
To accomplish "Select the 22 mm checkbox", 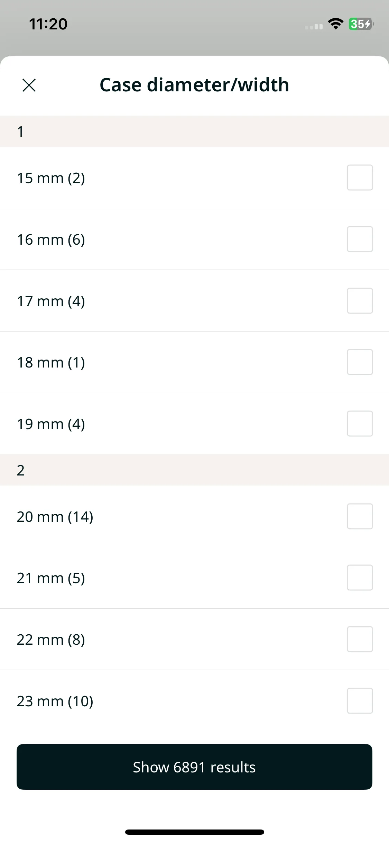I will point(360,639).
